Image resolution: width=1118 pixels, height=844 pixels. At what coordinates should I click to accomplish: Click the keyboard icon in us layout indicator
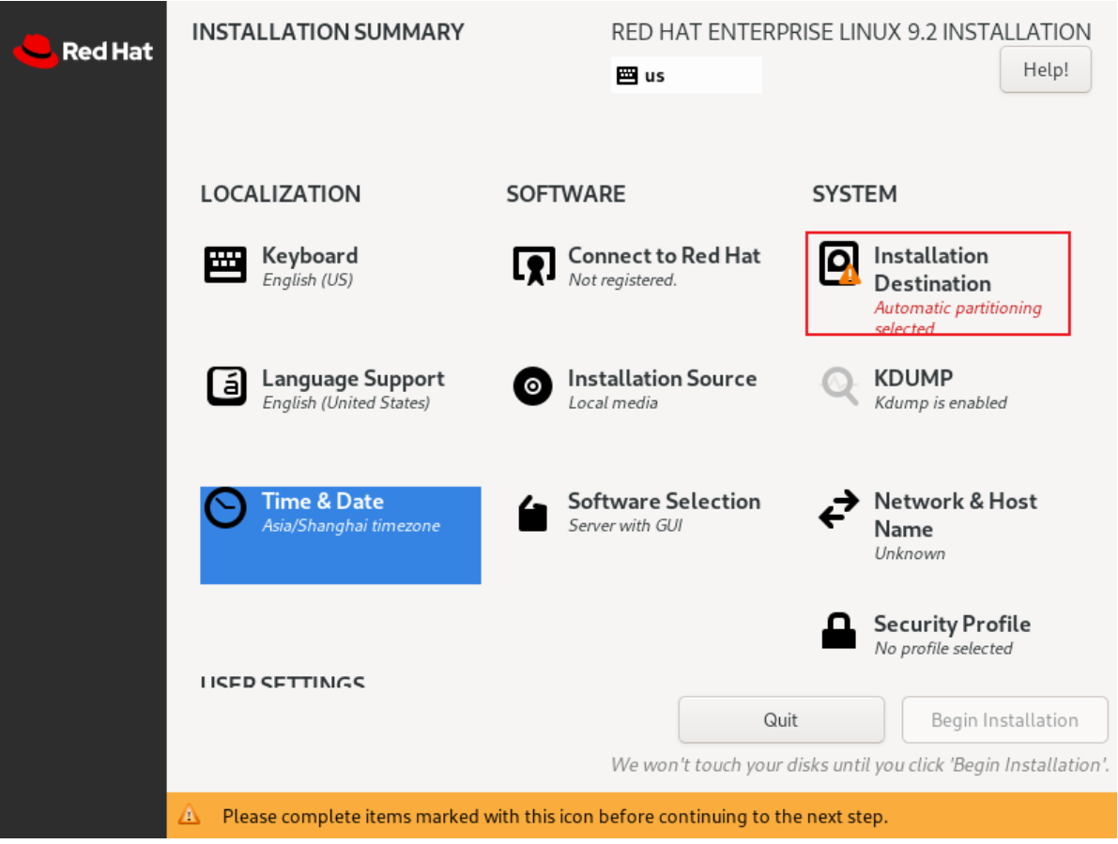tap(627, 76)
